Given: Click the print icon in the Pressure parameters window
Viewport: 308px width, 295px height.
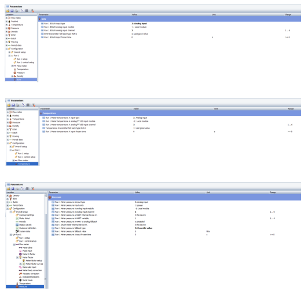Looking at the screenshot, I should [17, 189].
